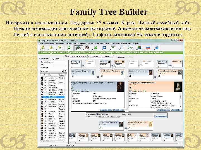Click the Новый (new project) toolbar icon
201x150 pixels.
tap(42, 48)
